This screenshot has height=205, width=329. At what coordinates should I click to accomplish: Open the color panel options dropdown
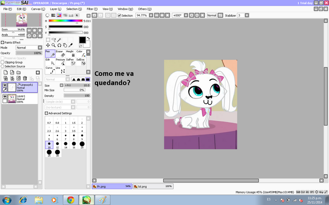[x=88, y=16]
